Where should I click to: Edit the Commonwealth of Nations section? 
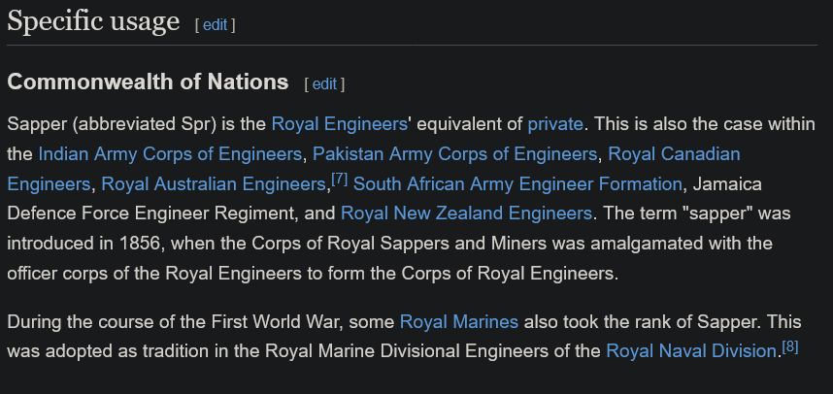pos(324,83)
